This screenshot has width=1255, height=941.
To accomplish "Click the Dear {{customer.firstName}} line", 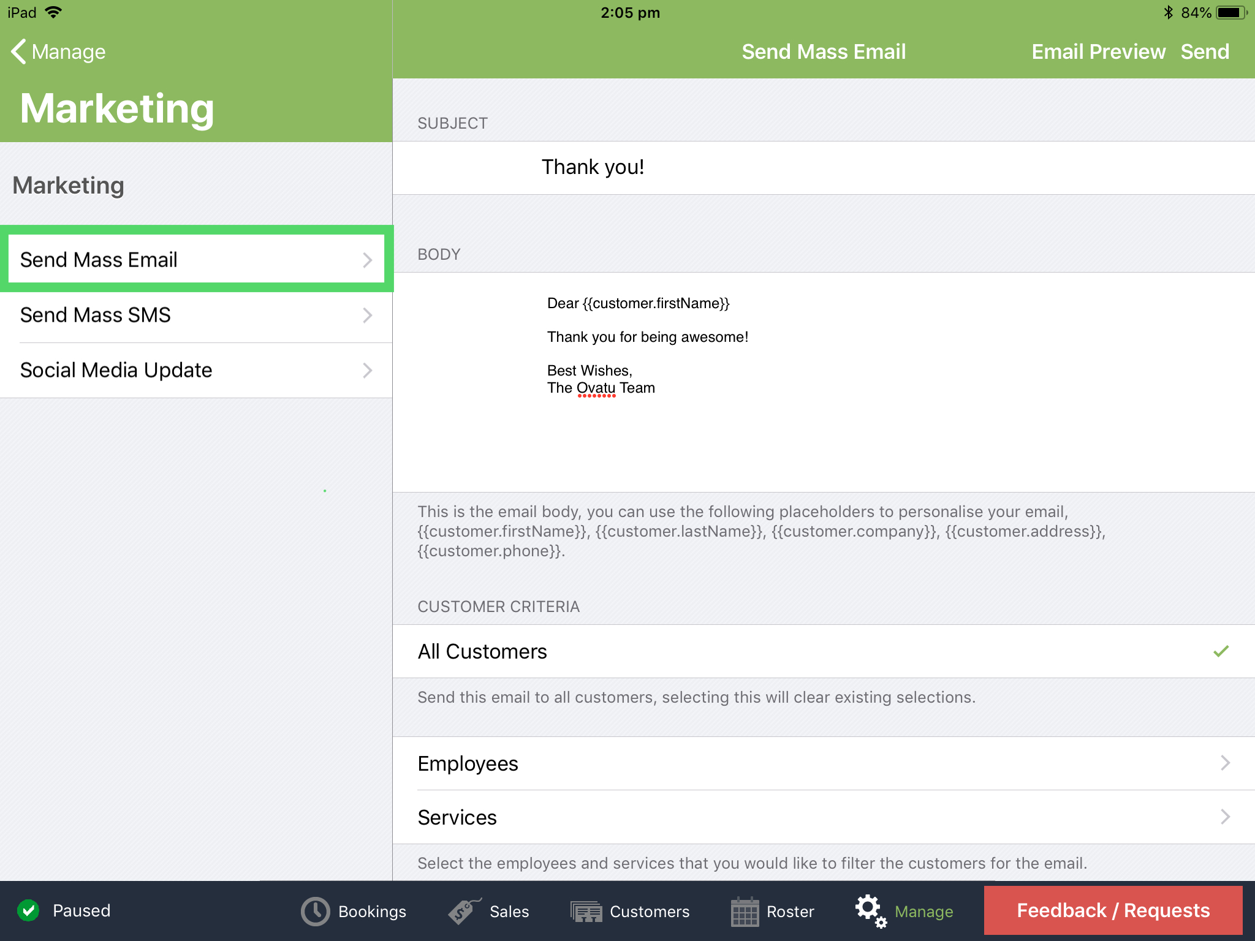I will tap(638, 304).
